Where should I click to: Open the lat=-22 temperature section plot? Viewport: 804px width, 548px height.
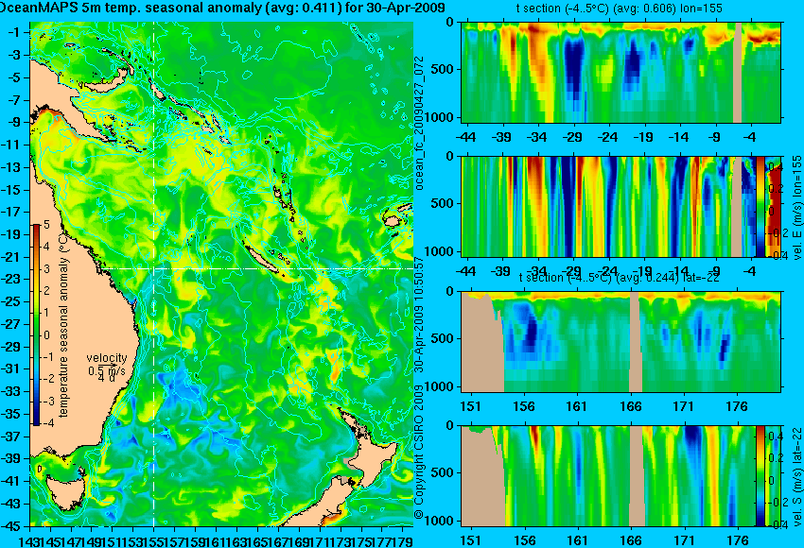(x=620, y=342)
